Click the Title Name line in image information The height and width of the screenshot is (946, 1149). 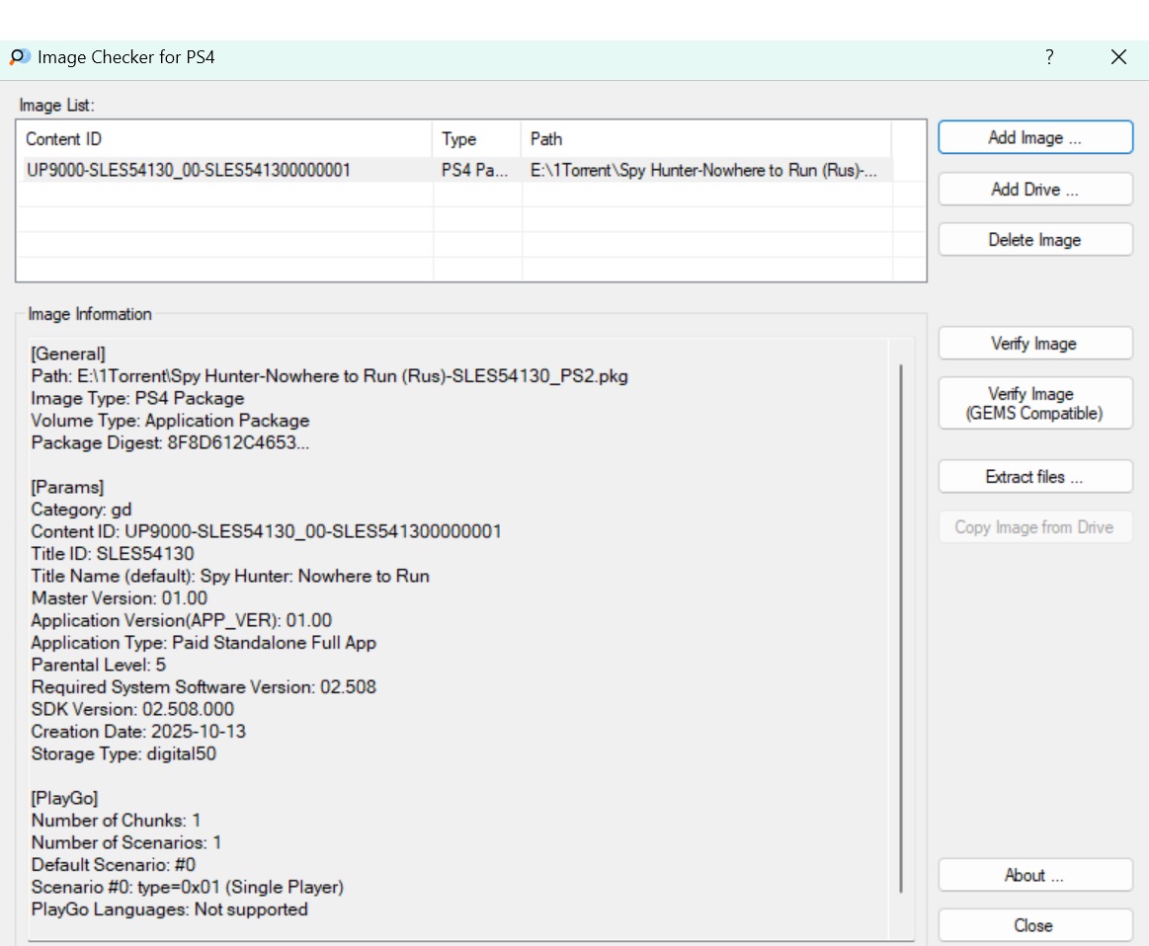[230, 576]
